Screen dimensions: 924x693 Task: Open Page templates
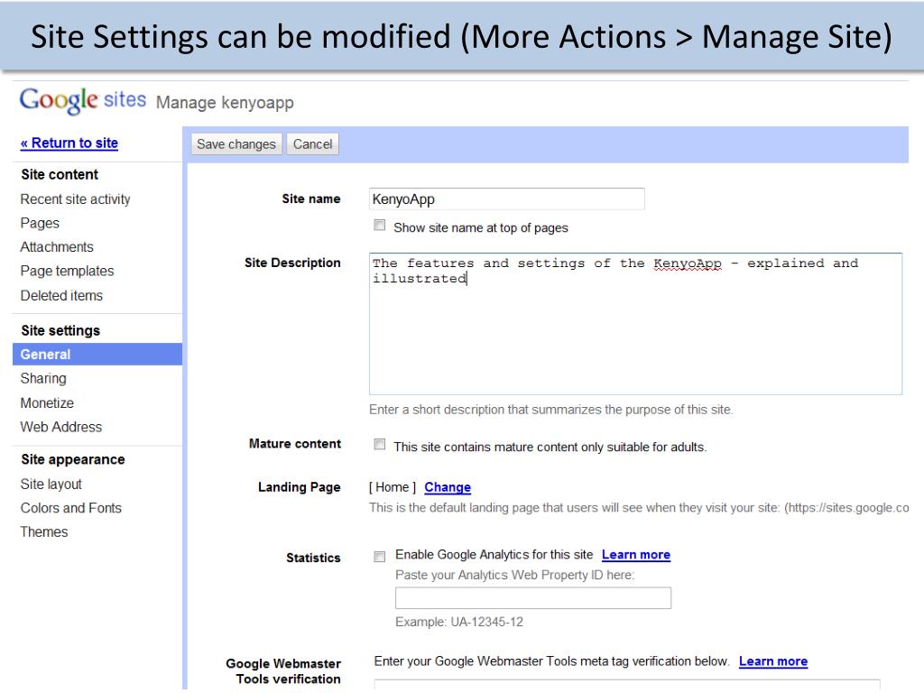click(x=67, y=271)
